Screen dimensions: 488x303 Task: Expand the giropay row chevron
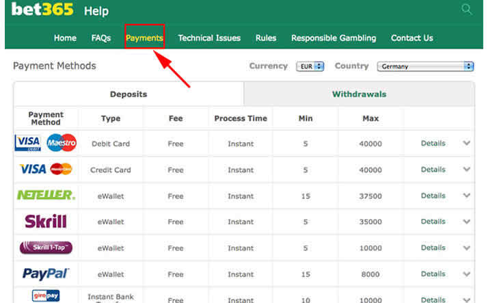[466, 300]
